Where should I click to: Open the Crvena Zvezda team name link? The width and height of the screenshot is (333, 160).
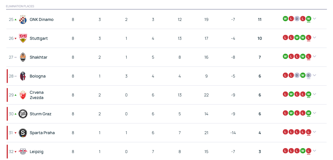[37, 95]
